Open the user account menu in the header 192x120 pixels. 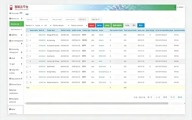click(181, 7)
